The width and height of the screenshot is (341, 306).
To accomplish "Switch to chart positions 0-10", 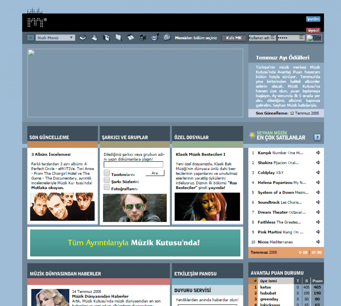I will point(303,252).
